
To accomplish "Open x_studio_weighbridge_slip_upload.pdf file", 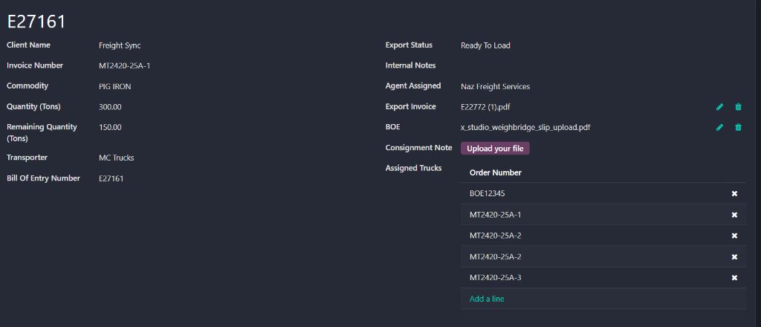I will coord(525,128).
